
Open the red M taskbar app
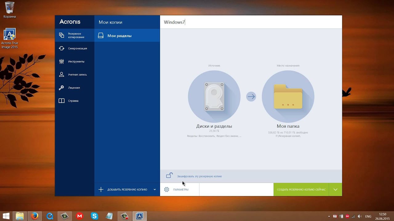(x=80, y=216)
